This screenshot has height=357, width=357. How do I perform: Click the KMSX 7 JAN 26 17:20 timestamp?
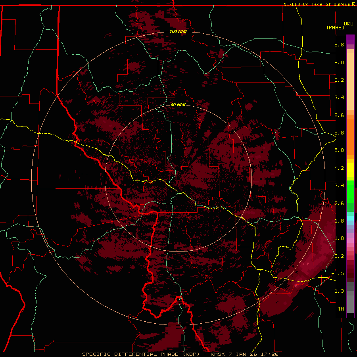tap(244, 354)
